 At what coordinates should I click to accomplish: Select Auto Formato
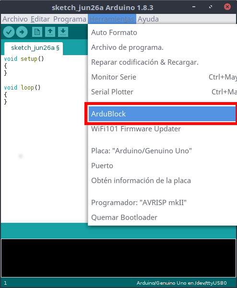(163, 33)
